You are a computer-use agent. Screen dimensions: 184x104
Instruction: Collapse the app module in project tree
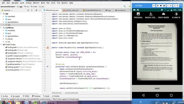pyautogui.click(x=1, y=14)
